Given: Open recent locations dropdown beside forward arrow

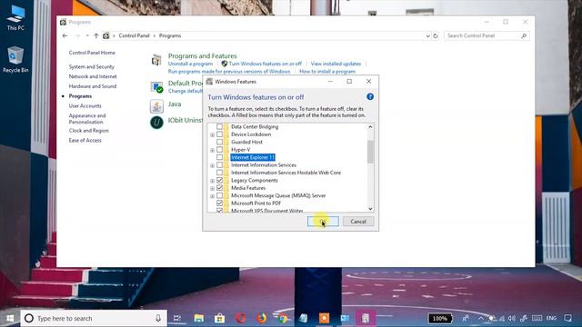Looking at the screenshot, I should [x=87, y=35].
